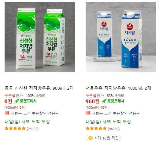The image size is (159, 145).
Task: Click the struck-through 4,980 original price
Action: click(41, 96)
